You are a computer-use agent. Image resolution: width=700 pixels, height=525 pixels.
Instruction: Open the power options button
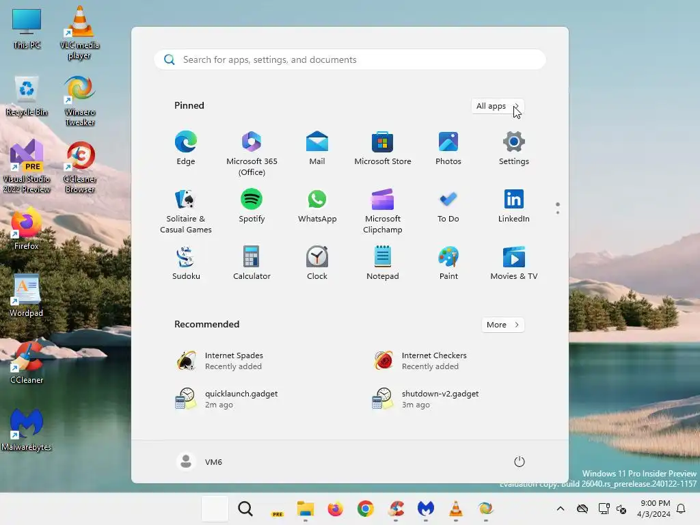pyautogui.click(x=520, y=461)
